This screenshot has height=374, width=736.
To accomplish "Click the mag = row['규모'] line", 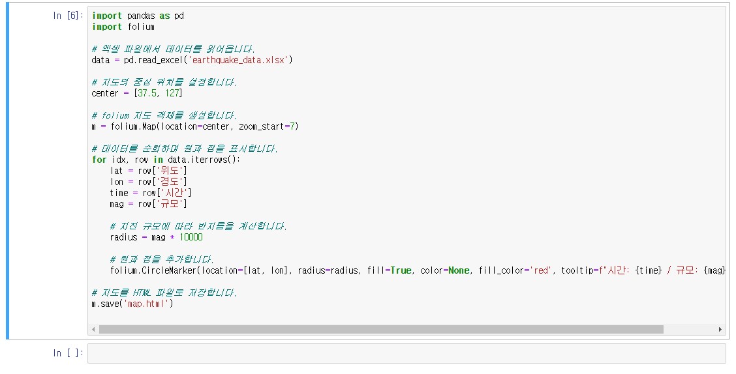I will [148, 204].
